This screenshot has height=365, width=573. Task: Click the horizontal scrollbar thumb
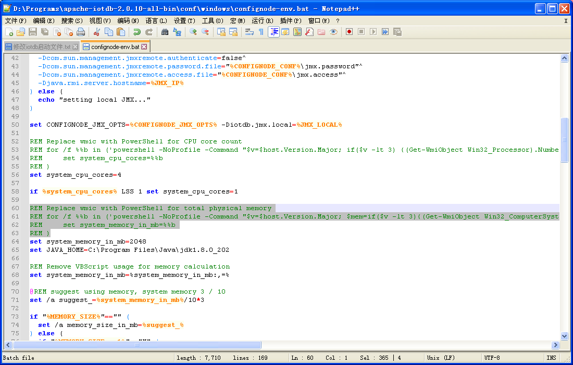pyautogui.click(x=137, y=345)
